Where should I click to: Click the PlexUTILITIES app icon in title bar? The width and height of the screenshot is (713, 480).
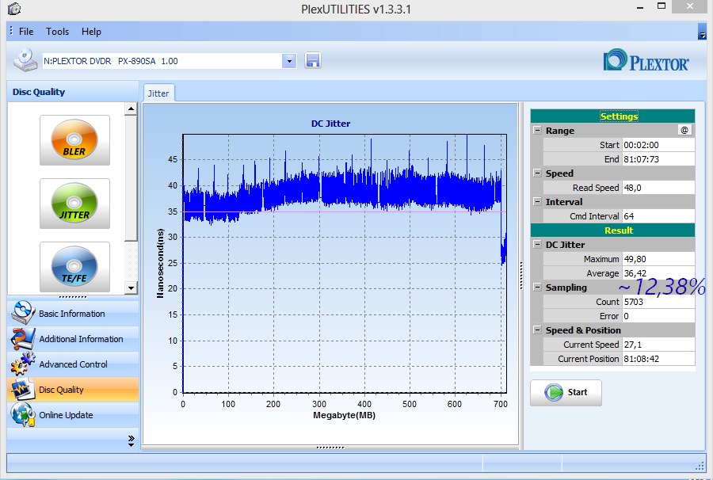[14, 9]
